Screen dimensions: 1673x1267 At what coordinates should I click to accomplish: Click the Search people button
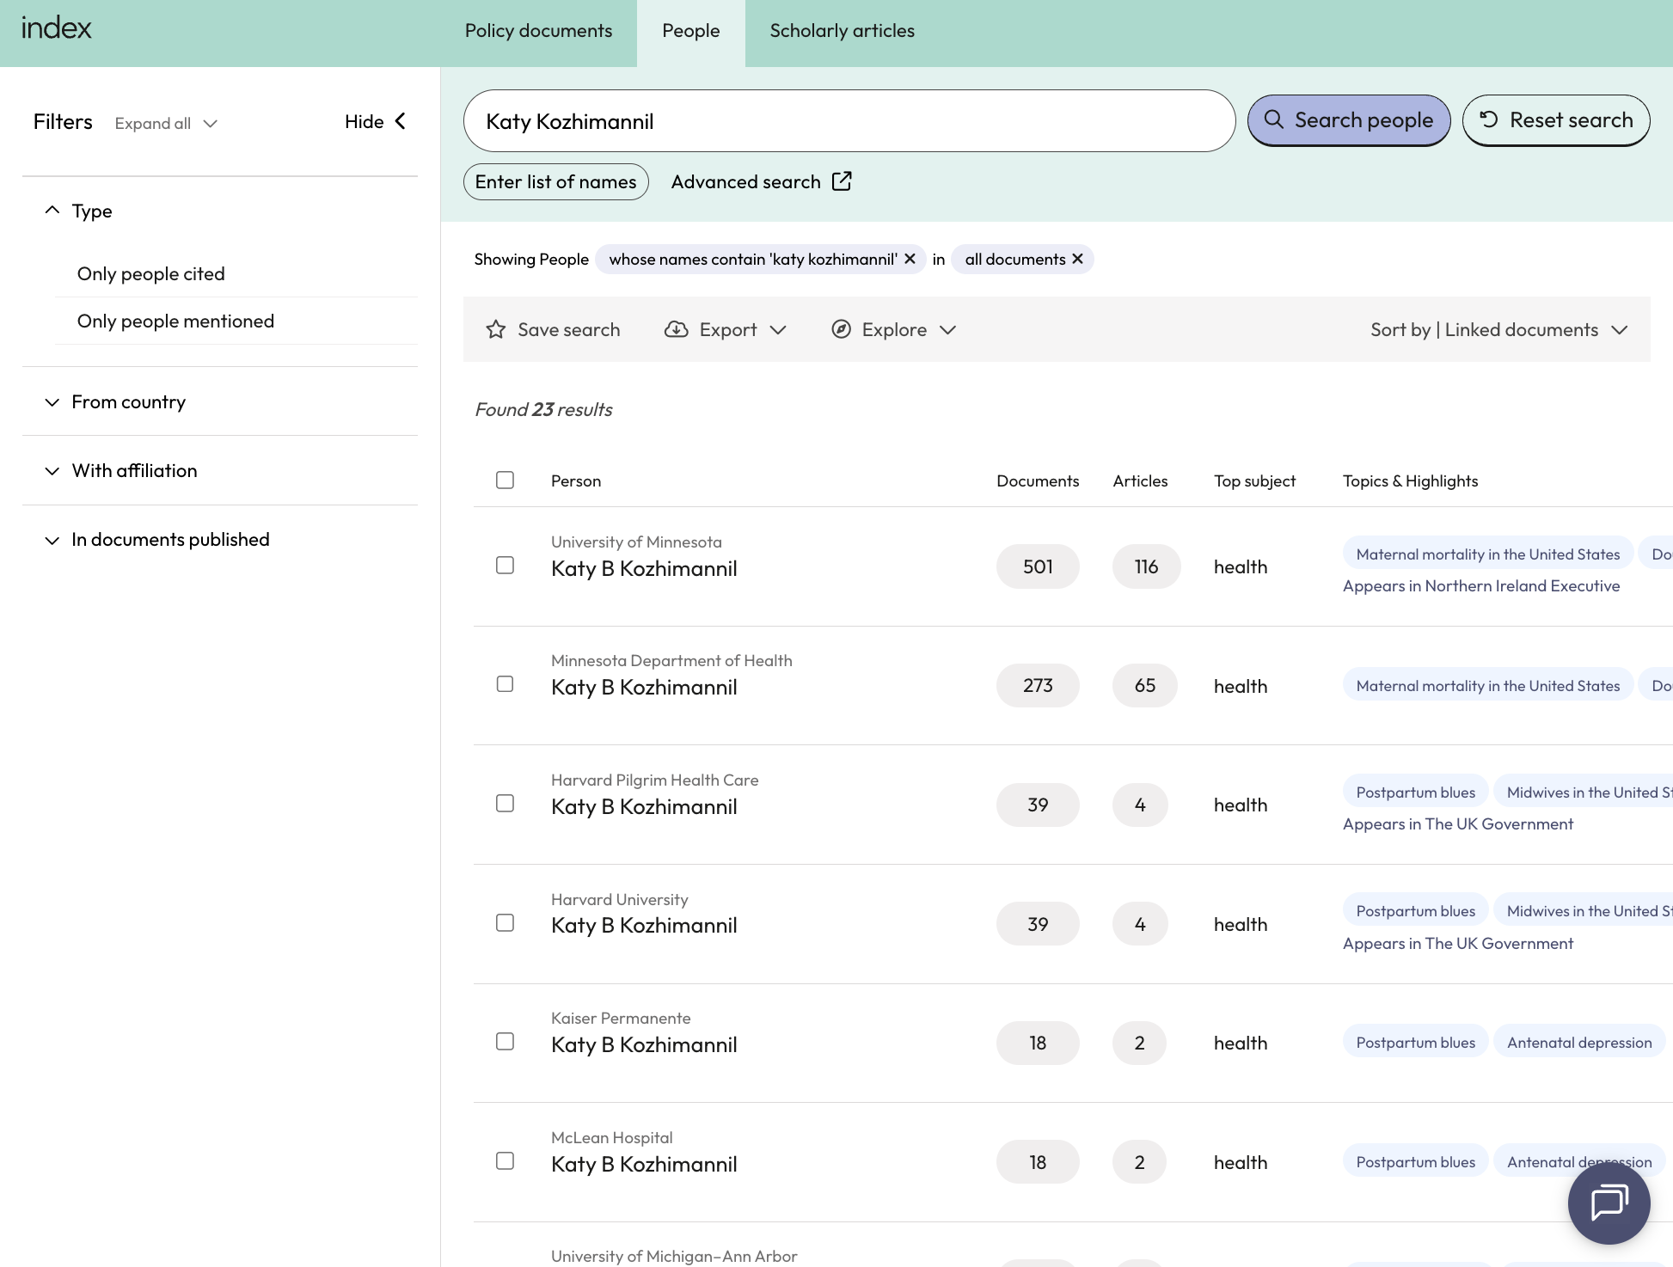pos(1348,120)
